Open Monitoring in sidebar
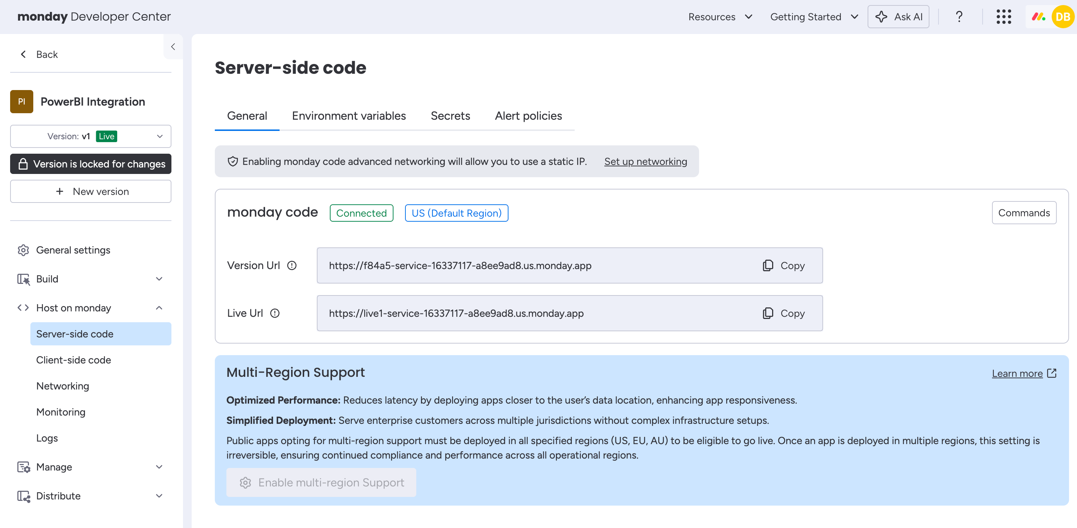Image resolution: width=1077 pixels, height=528 pixels. [x=101, y=412]
